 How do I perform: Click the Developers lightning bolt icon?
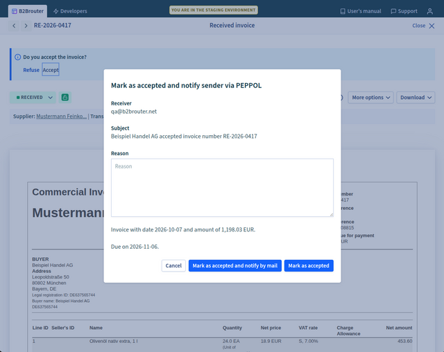tap(55, 11)
